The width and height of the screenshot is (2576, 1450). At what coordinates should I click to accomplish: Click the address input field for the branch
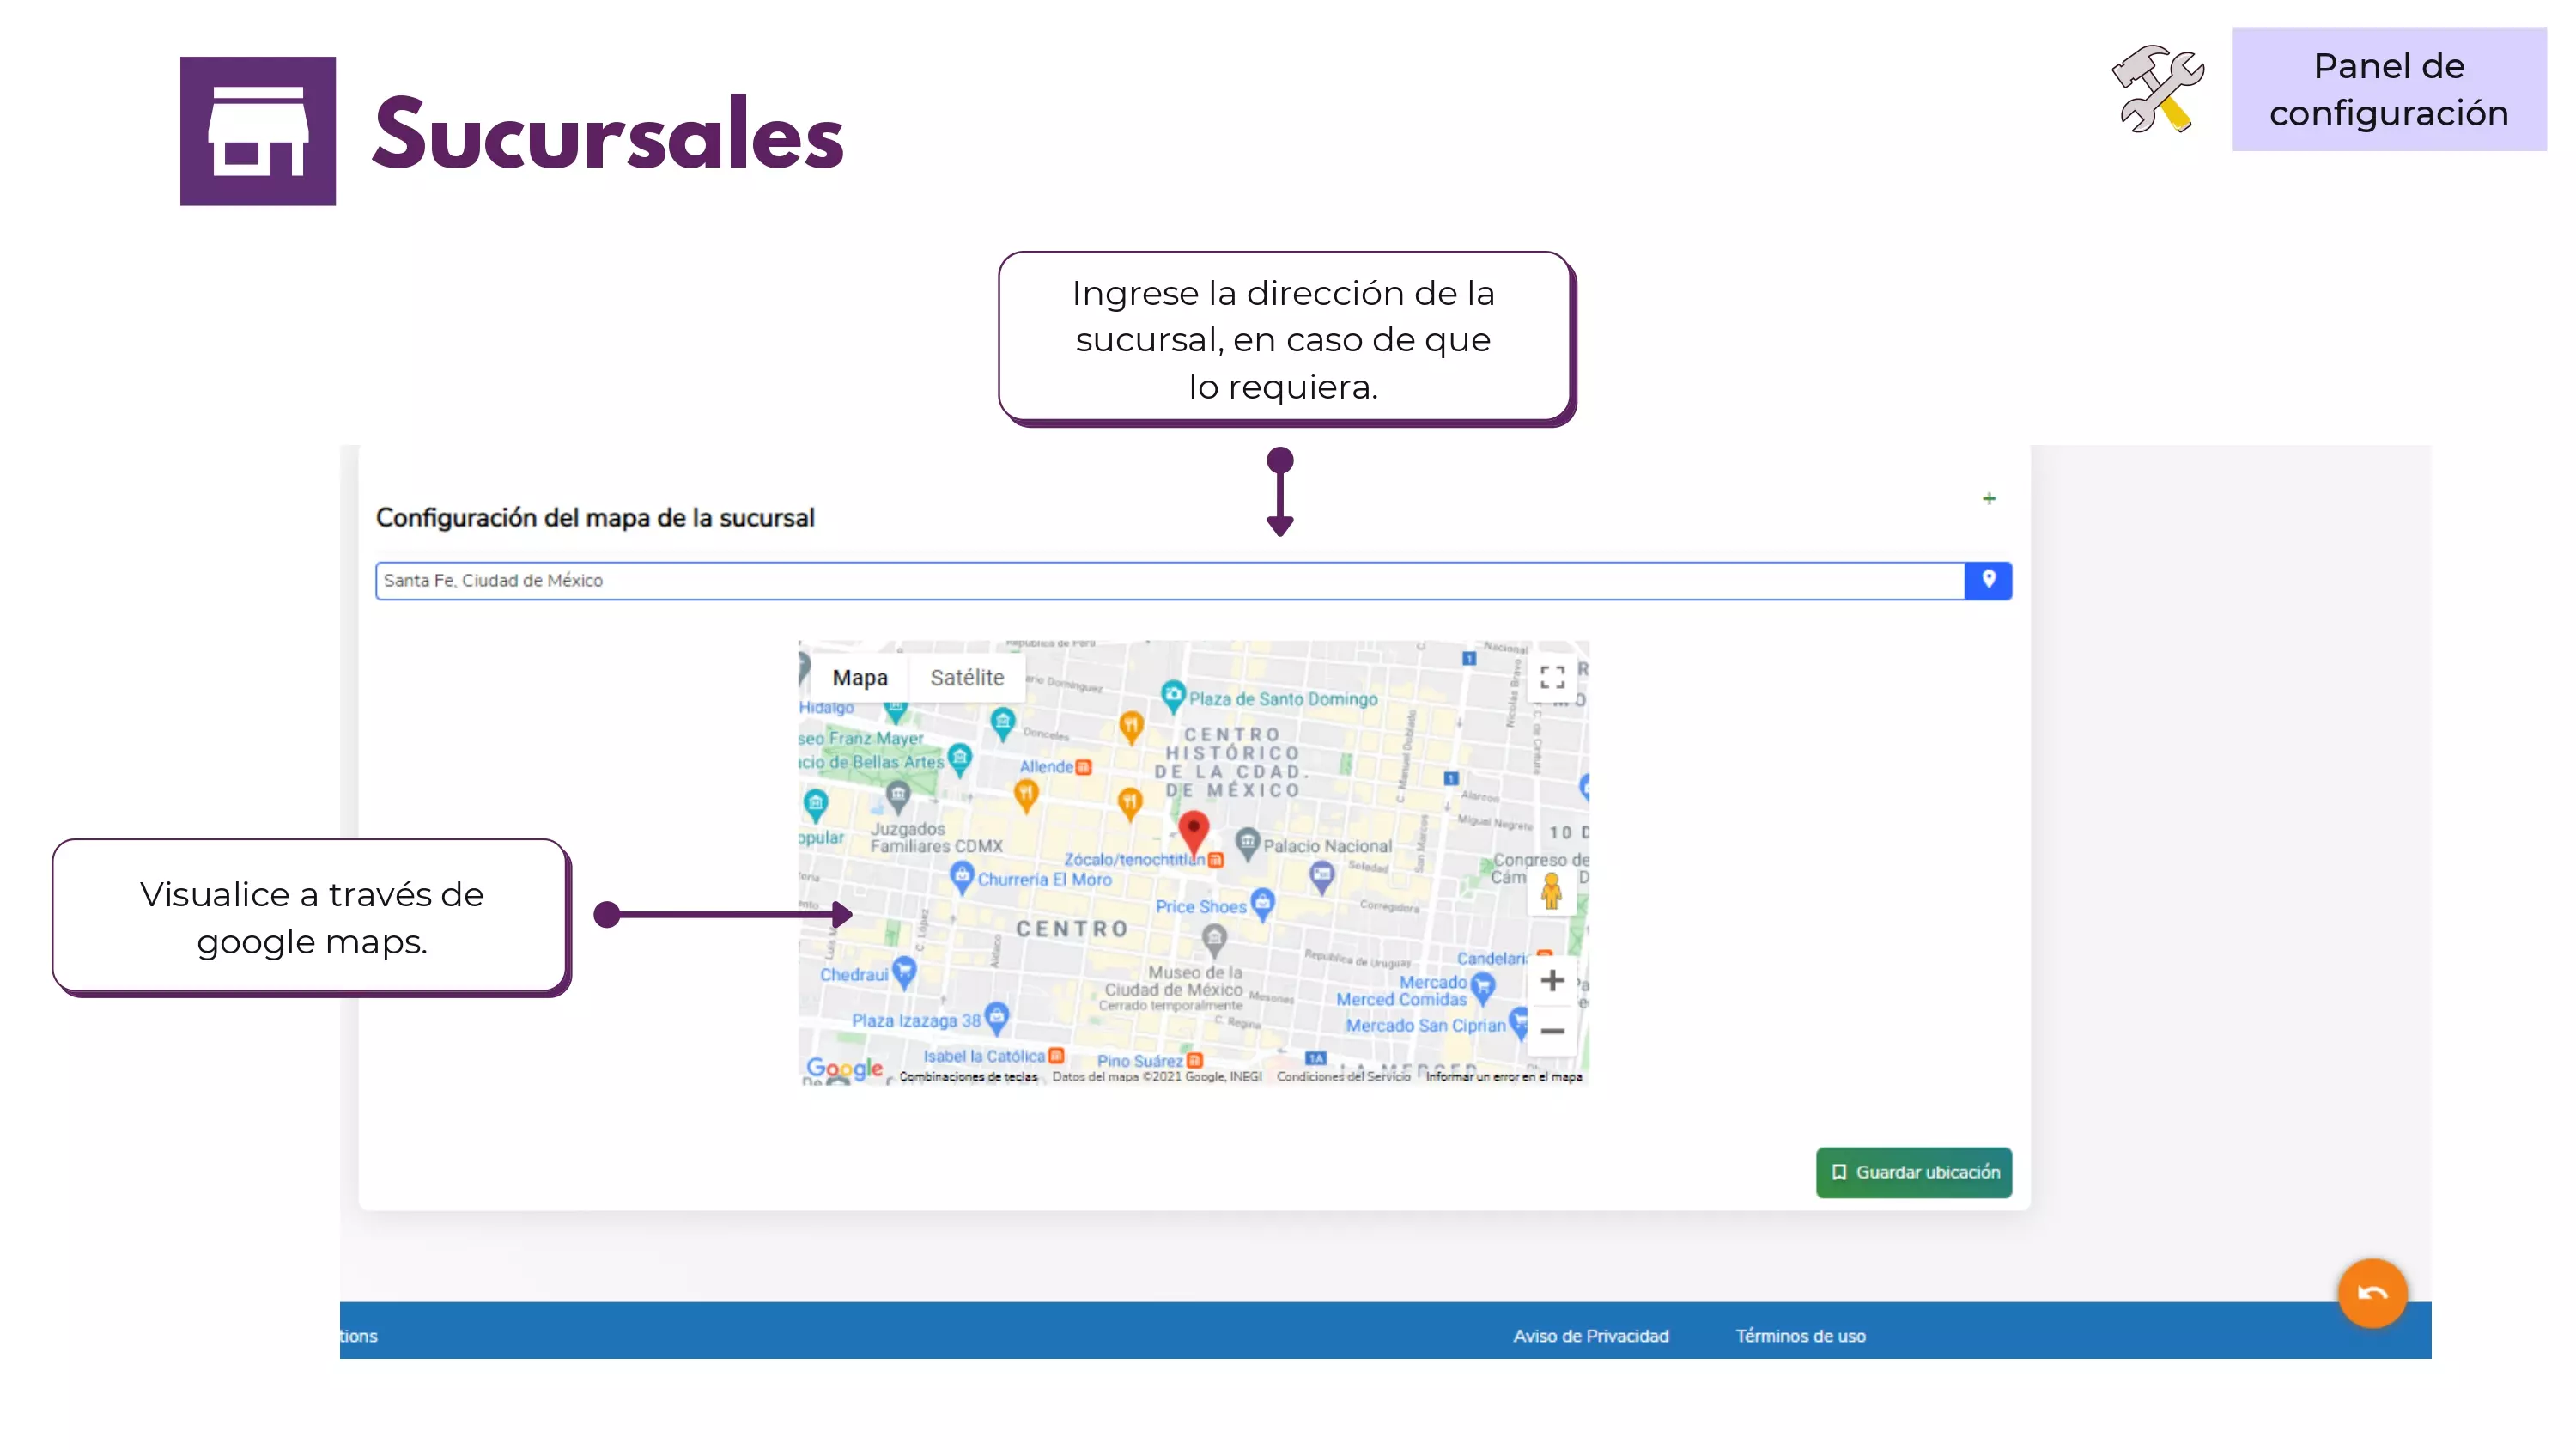(x=1169, y=581)
